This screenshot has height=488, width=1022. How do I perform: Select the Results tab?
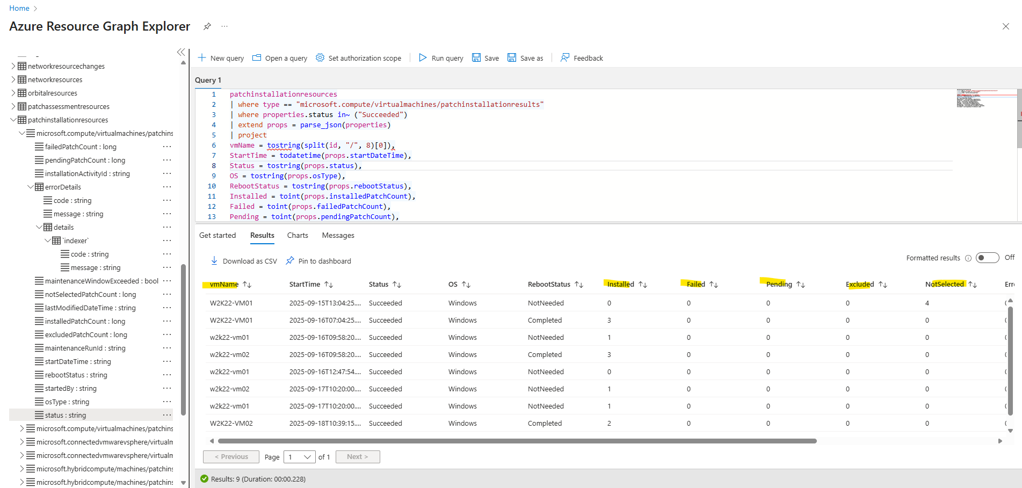pyautogui.click(x=262, y=235)
